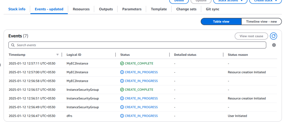
Task: Open the Resources tab
Action: [x=81, y=9]
